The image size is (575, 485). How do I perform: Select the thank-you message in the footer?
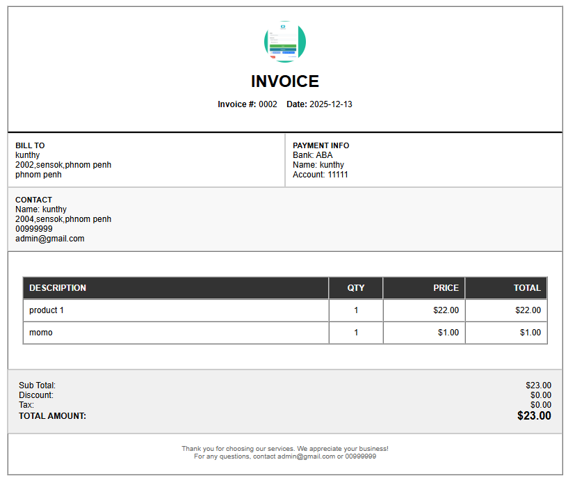tap(287, 448)
